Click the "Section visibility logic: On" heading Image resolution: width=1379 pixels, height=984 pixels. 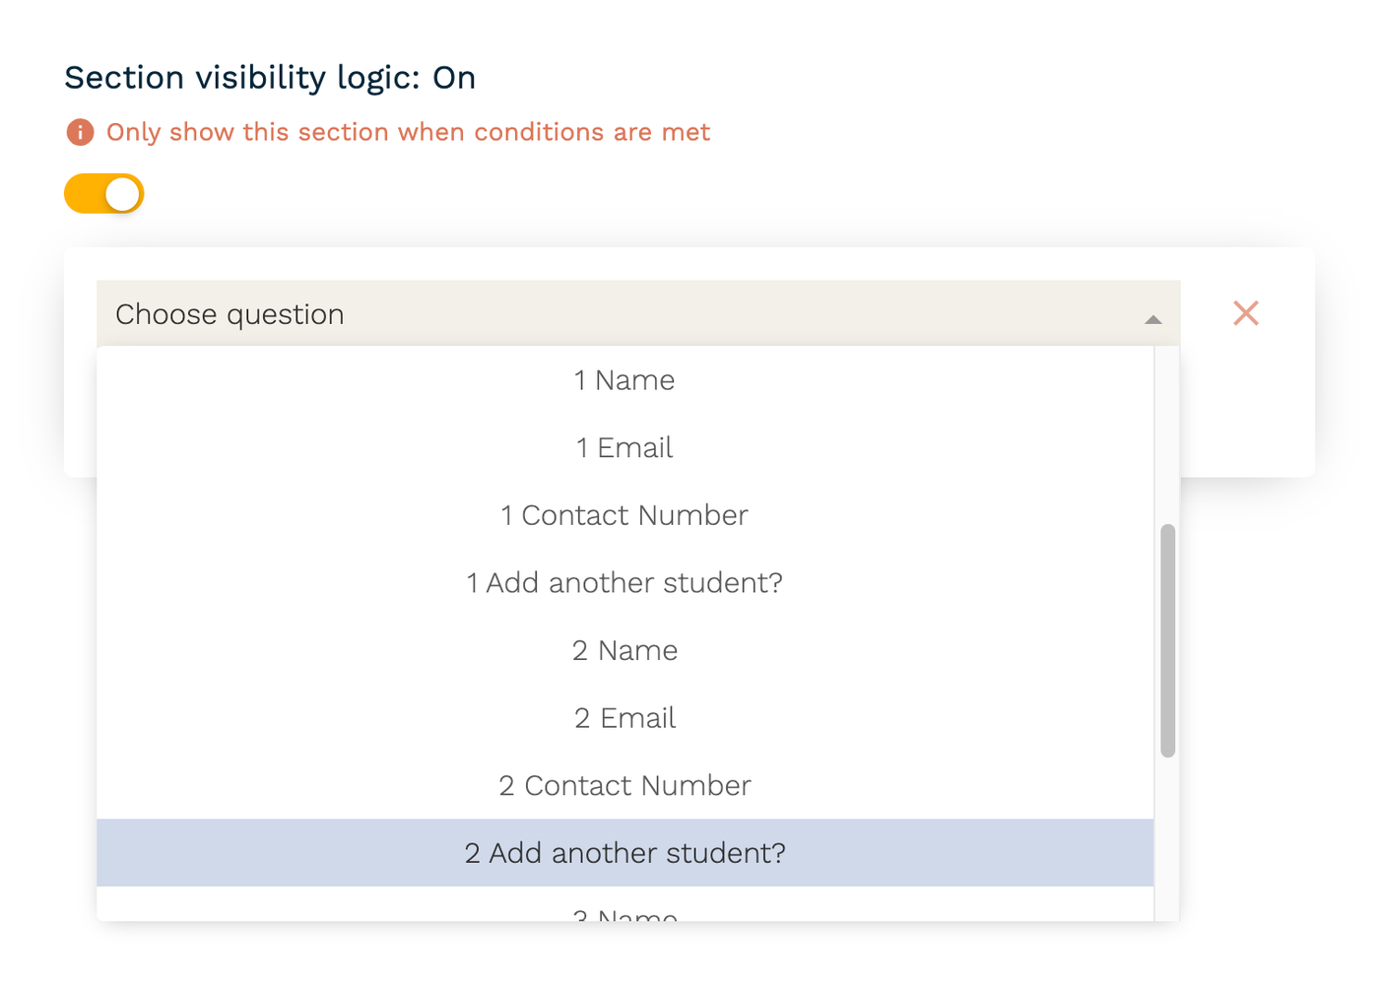pyautogui.click(x=270, y=78)
